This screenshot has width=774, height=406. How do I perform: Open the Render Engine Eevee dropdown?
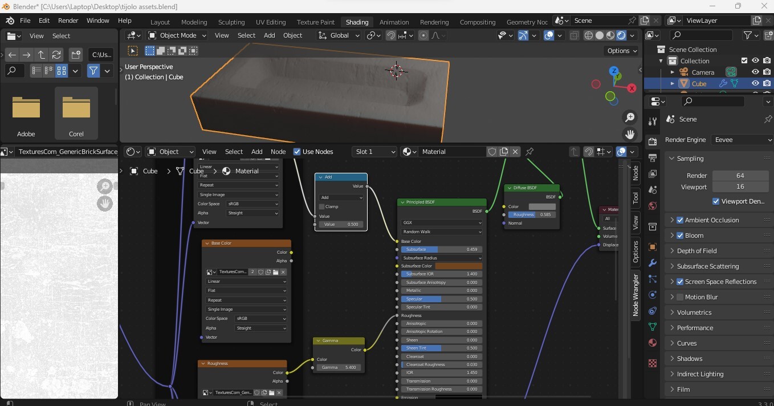(742, 140)
